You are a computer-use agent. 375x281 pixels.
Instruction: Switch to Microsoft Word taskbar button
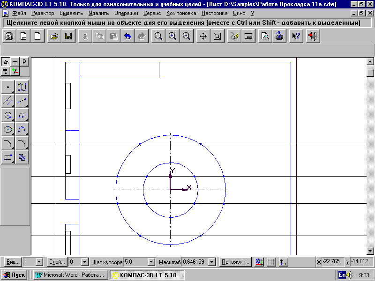point(71,275)
